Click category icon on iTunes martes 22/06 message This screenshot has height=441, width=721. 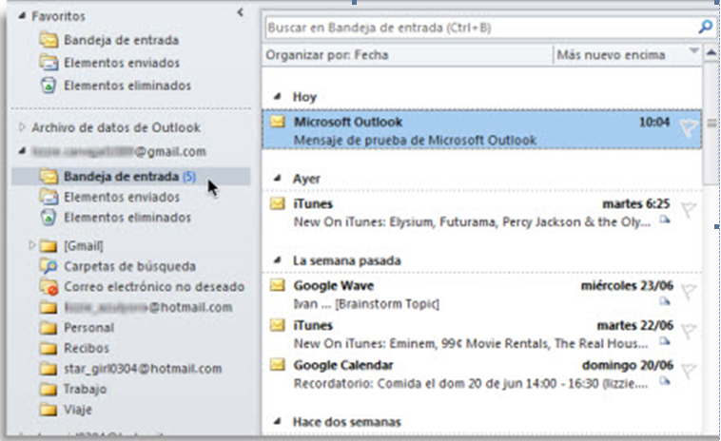click(665, 341)
